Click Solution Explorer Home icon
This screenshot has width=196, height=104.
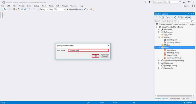pyautogui.click(x=163, y=17)
